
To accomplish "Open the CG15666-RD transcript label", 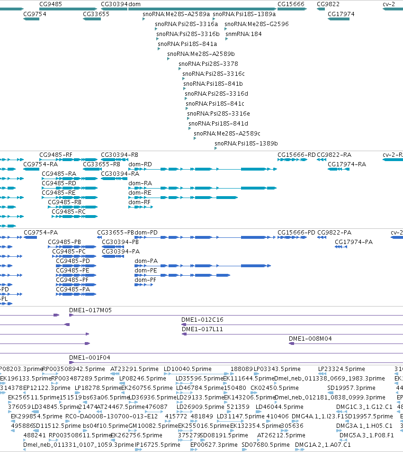I will 296,155.
